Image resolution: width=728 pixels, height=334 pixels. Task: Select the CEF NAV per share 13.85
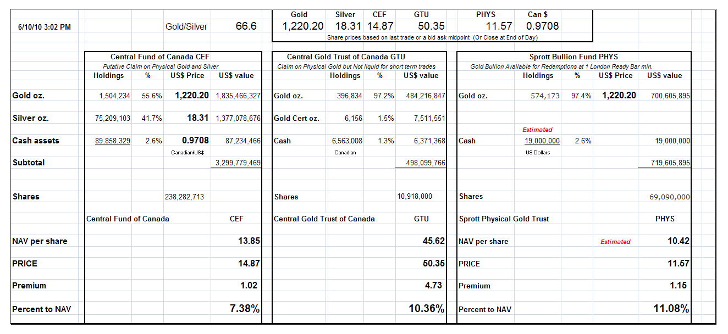(x=250, y=241)
